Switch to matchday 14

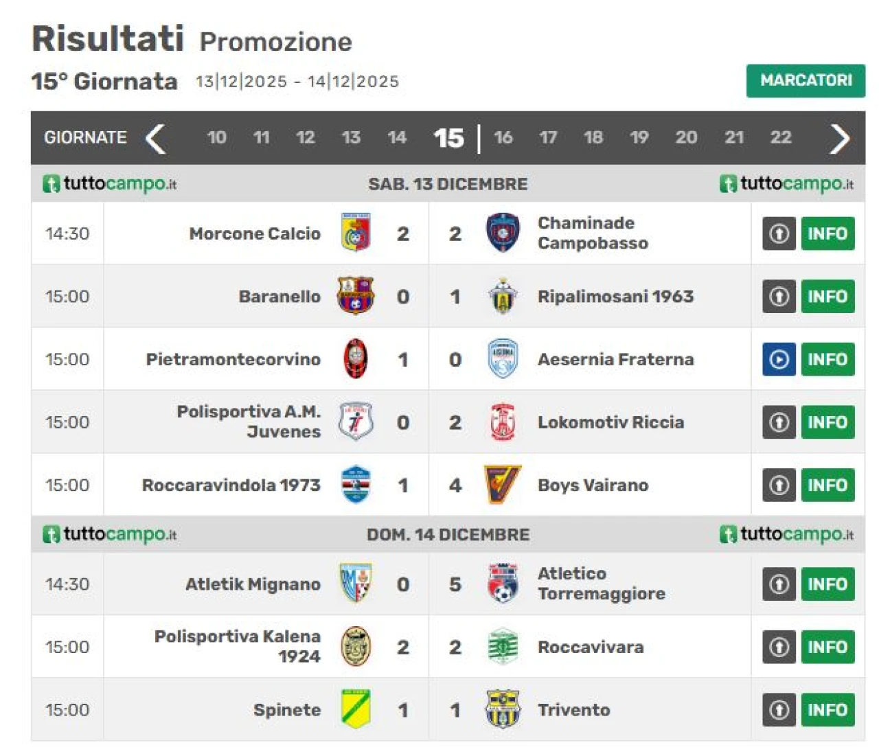click(397, 137)
